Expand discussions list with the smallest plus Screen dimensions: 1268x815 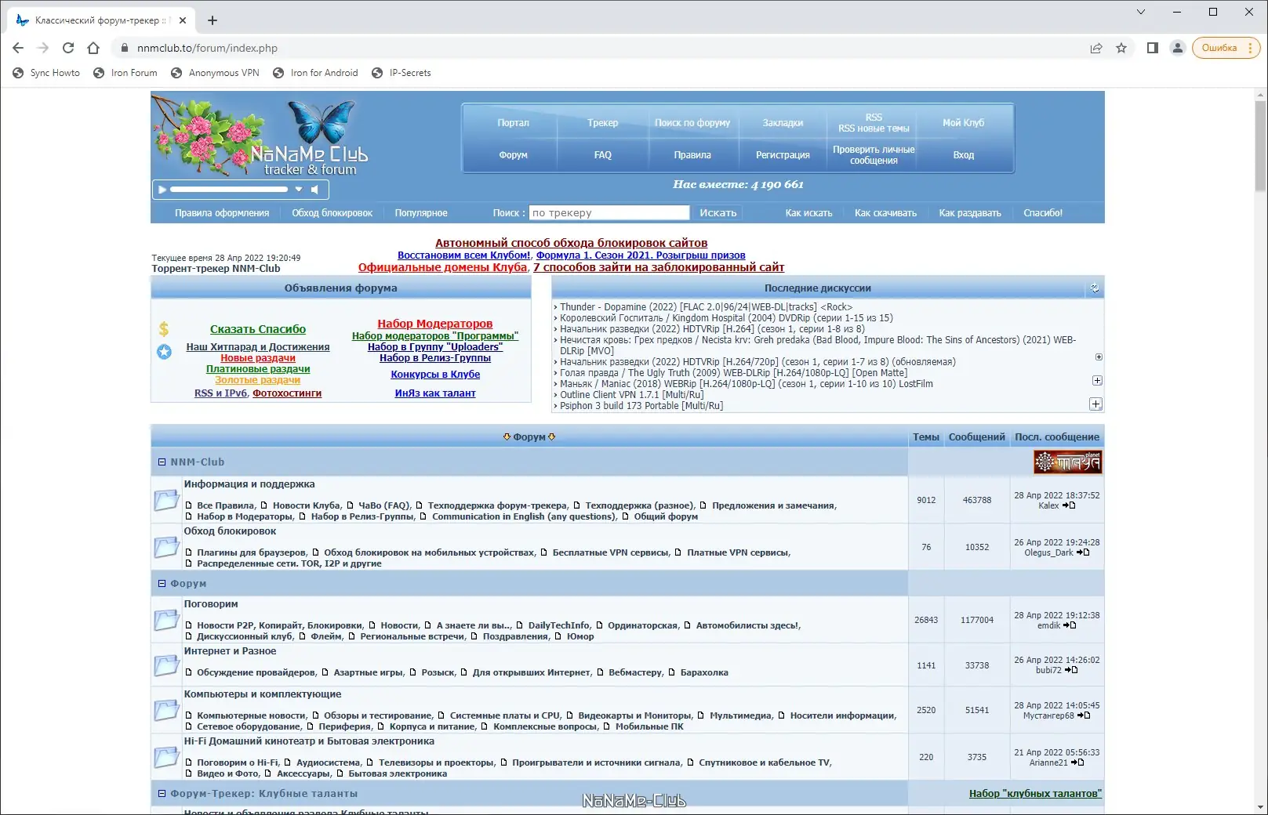pyautogui.click(x=1099, y=357)
